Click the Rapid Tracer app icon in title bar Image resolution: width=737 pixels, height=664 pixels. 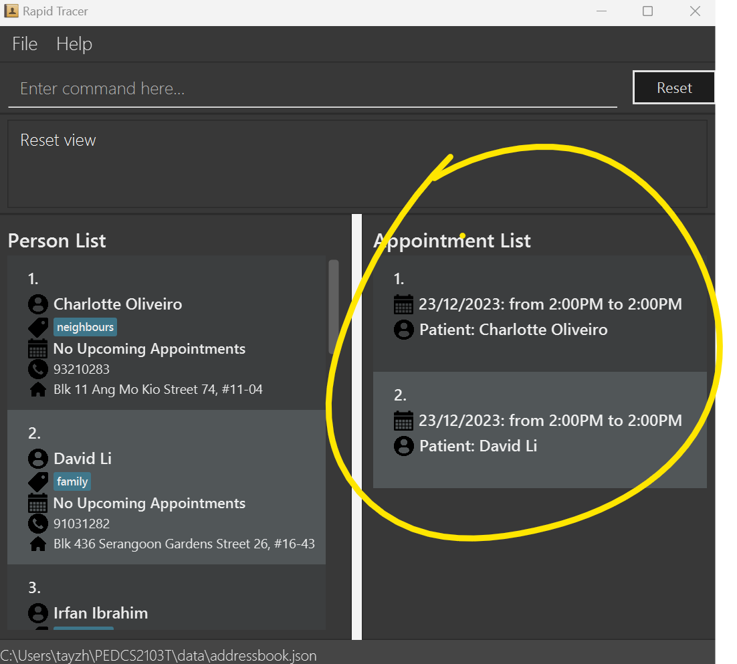point(11,11)
